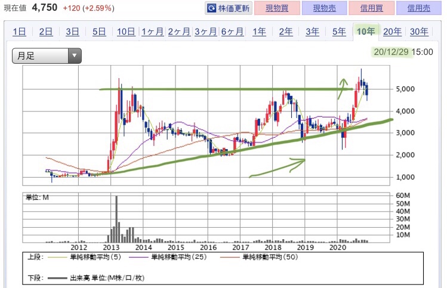Switch to the 1日 tab
Screen dimensions: 447x288
pyautogui.click(x=19, y=32)
